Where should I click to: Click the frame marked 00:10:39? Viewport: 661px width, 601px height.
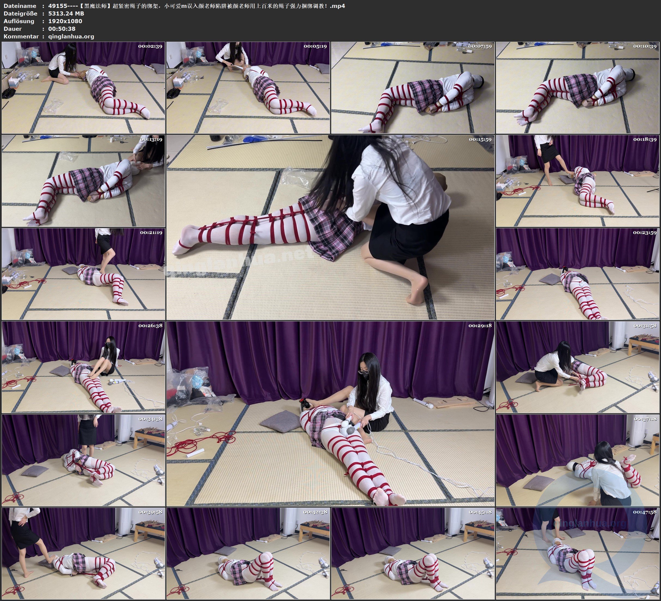(x=577, y=88)
